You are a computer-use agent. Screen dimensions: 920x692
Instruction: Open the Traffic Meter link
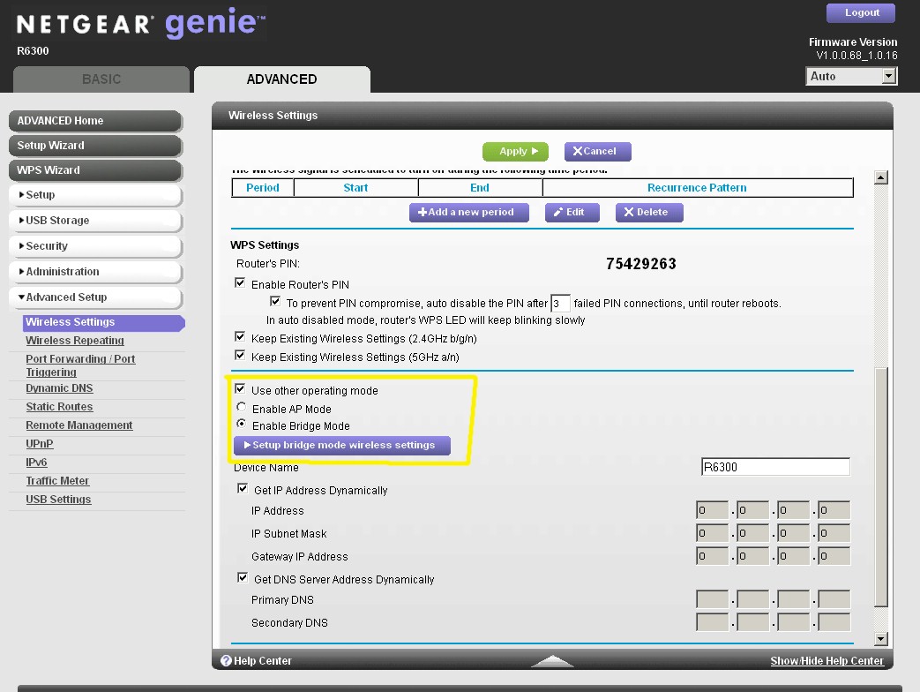pos(57,481)
